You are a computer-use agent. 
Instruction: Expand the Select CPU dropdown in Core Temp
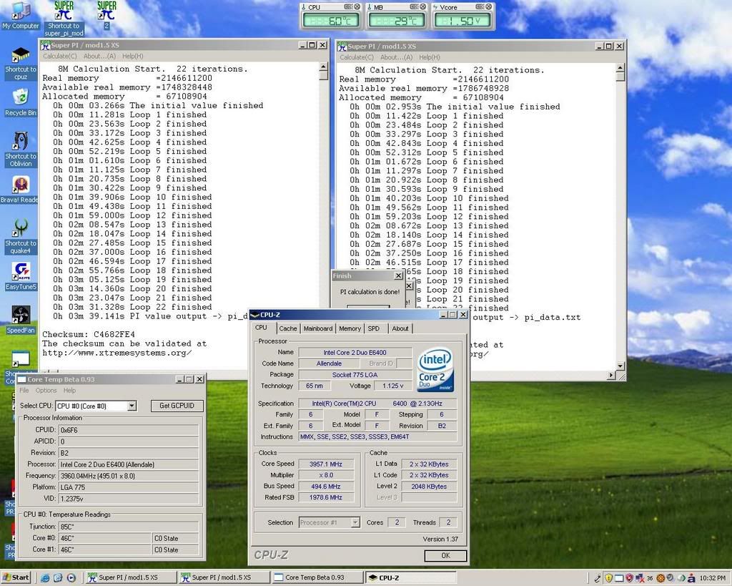[x=131, y=406]
